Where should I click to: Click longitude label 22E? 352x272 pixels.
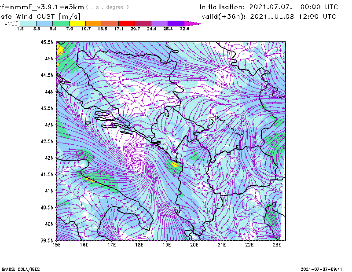[x=249, y=245]
